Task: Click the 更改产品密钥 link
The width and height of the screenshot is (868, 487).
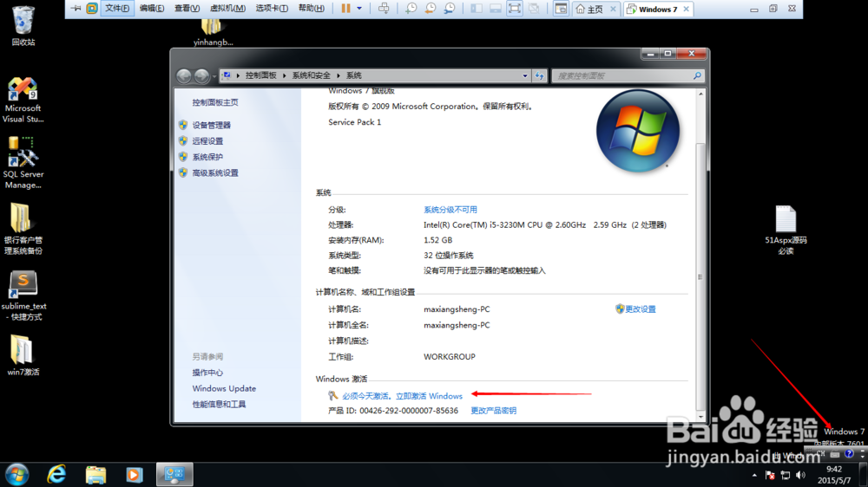Action: coord(493,411)
